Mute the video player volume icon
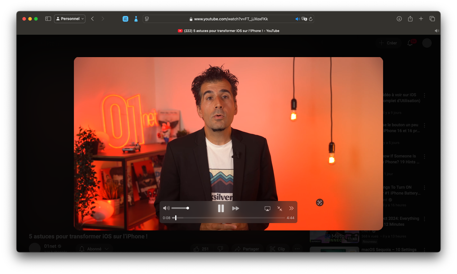 pyautogui.click(x=166, y=208)
